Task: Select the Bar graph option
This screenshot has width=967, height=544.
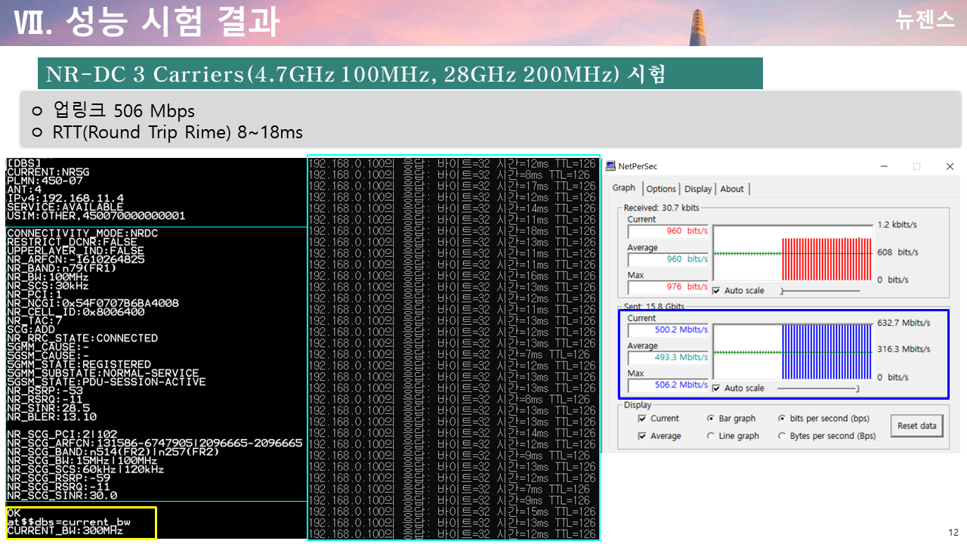Action: click(x=710, y=418)
